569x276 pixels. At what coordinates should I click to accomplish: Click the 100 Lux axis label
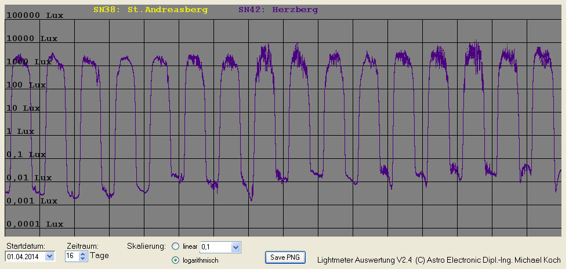pos(26,85)
